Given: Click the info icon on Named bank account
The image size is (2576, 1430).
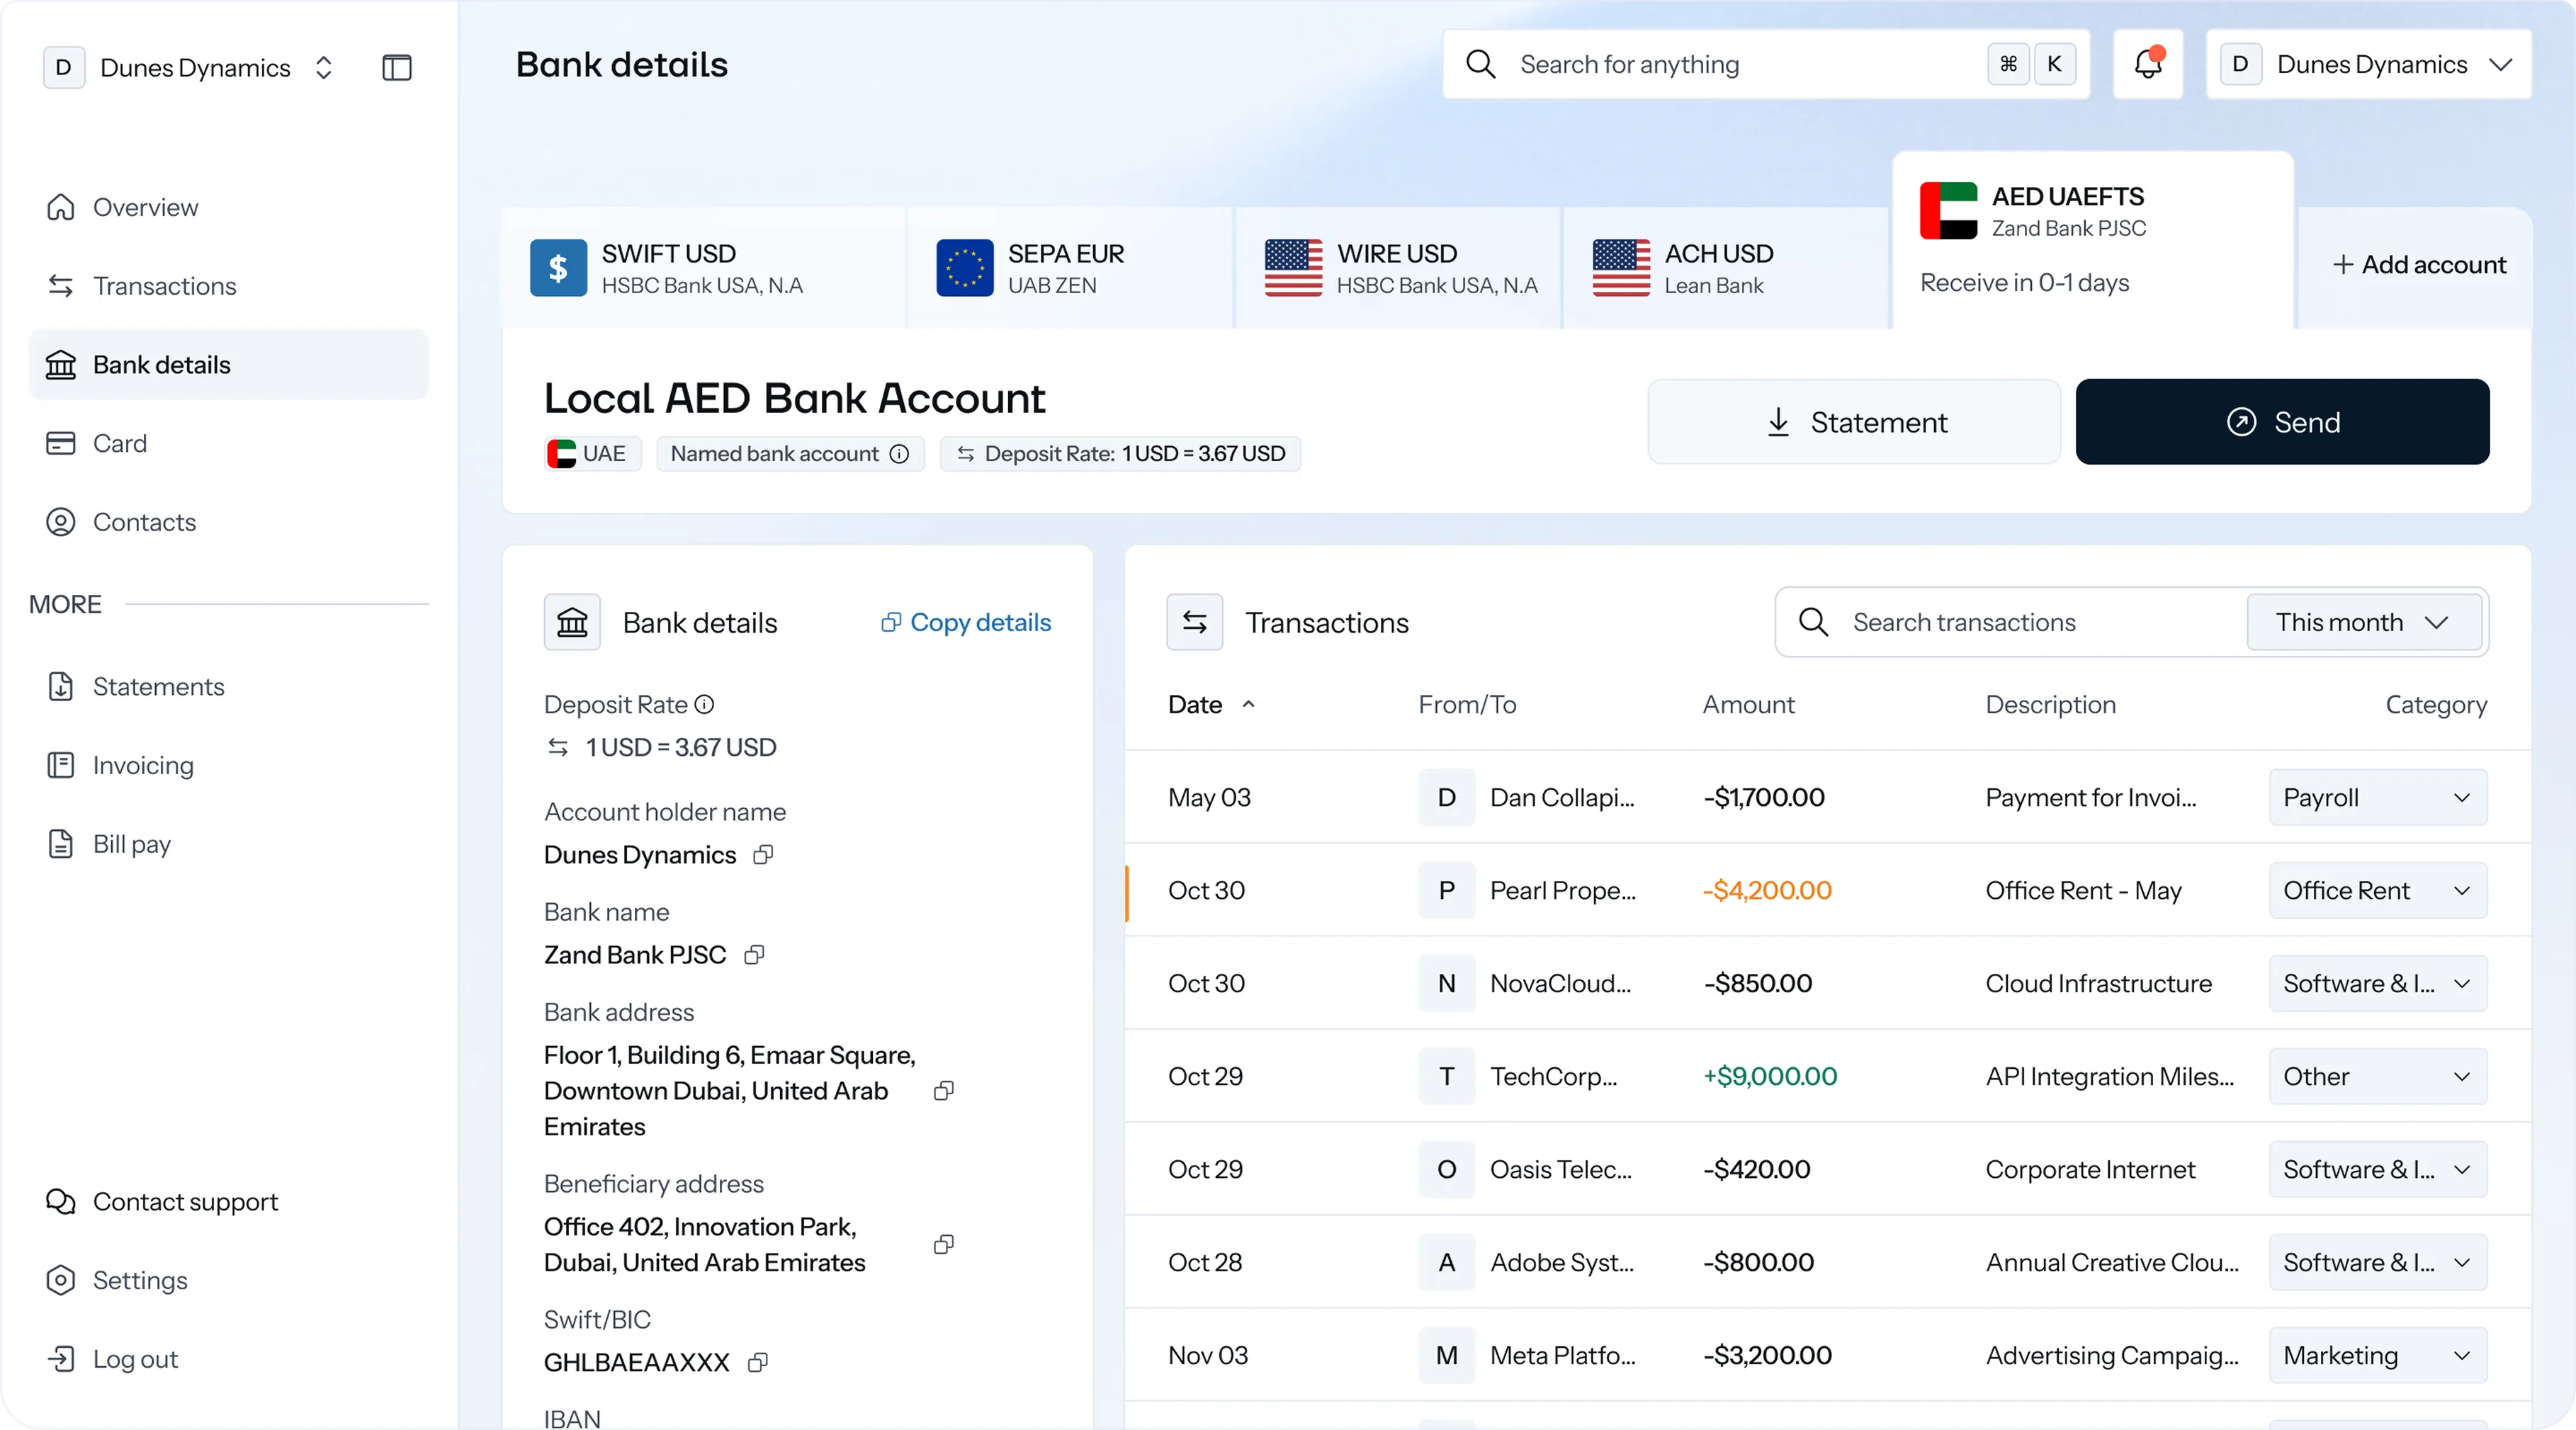Looking at the screenshot, I should click(x=899, y=454).
